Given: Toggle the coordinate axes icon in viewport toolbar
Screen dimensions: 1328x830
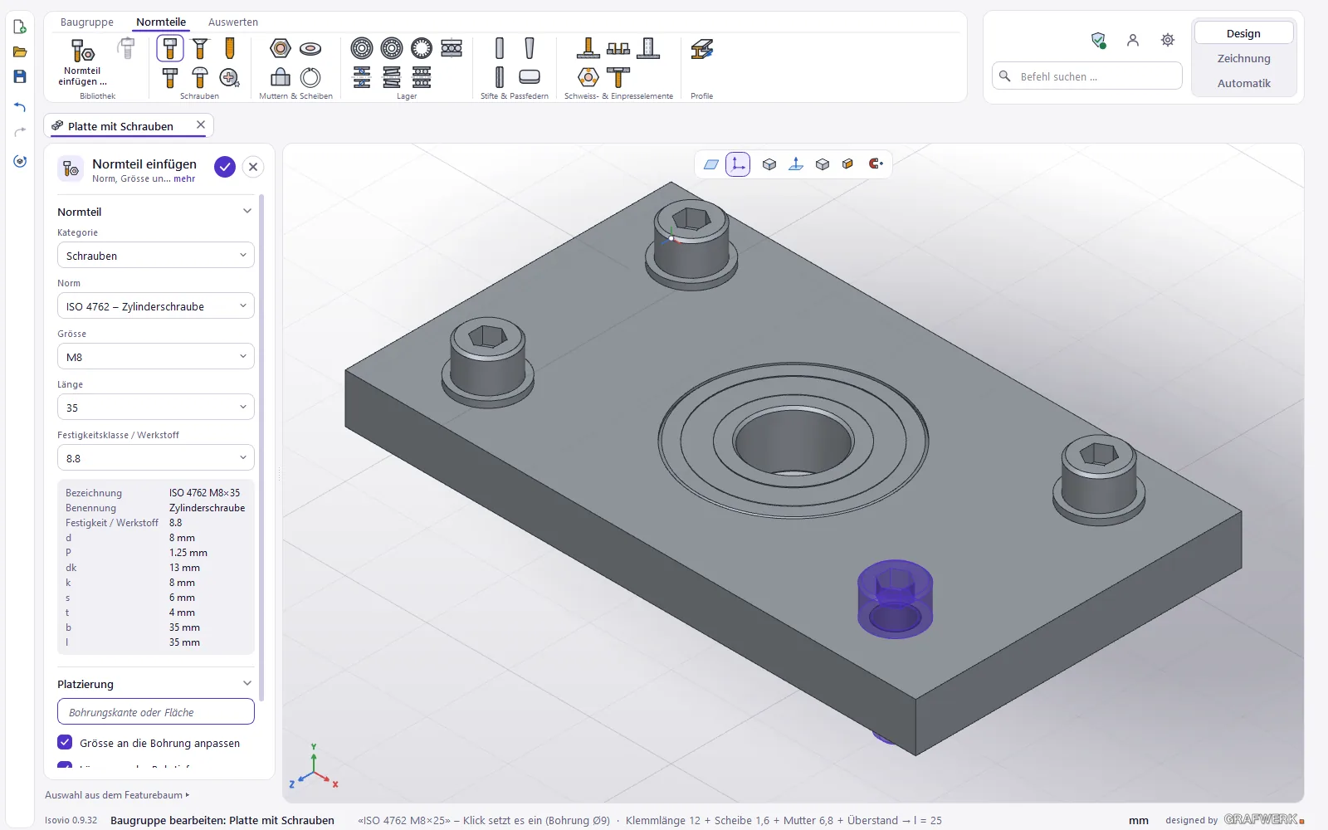Looking at the screenshot, I should coord(738,164).
